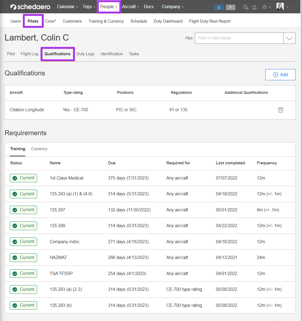This screenshot has width=302, height=321.
Task: Click the '375 days (7/31/2023)' due value
Action: [x=128, y=178]
